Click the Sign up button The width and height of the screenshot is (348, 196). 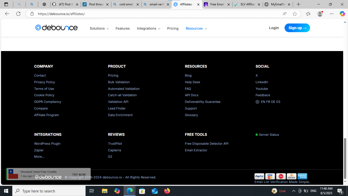297,28
